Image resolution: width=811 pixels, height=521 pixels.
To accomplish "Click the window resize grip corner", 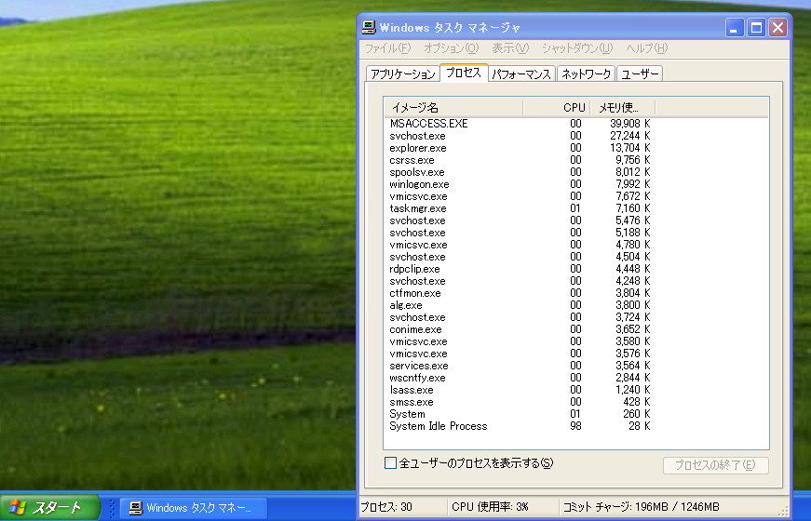I will (x=784, y=511).
